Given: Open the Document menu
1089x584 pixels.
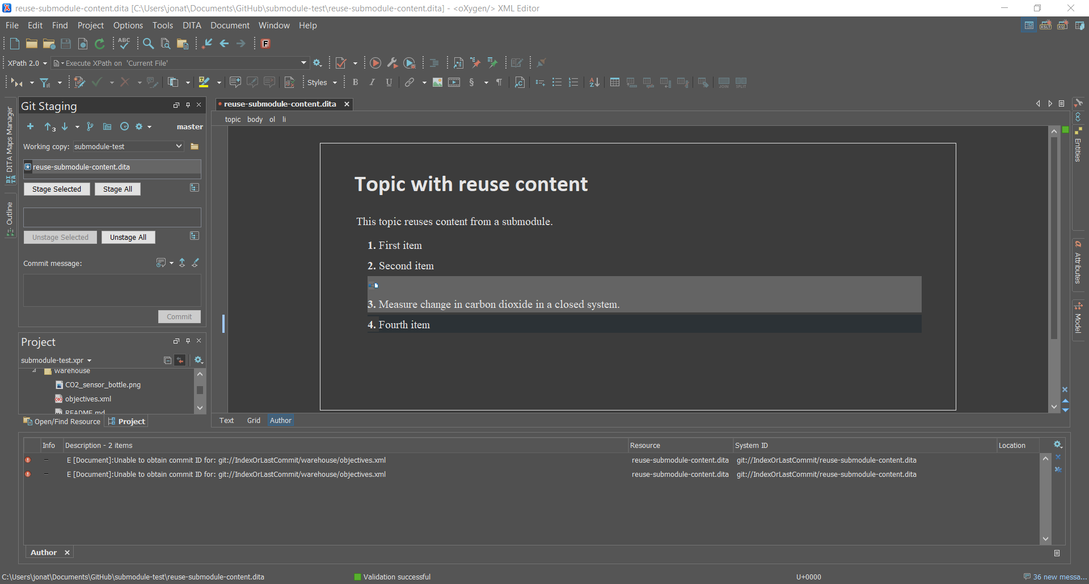Looking at the screenshot, I should 230,26.
